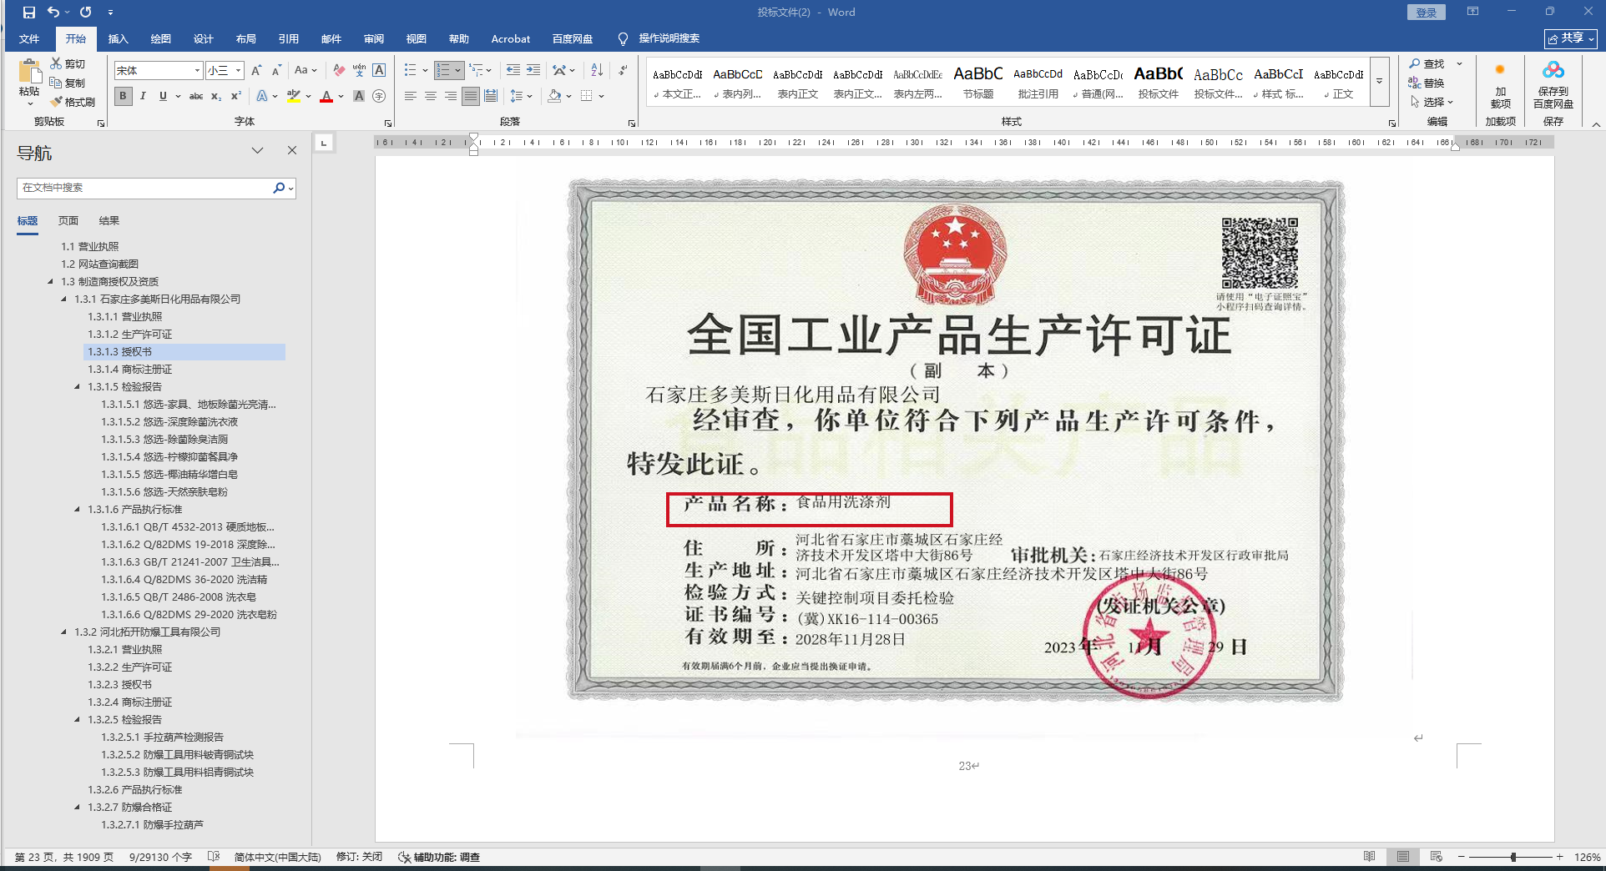Open line spacing dropdown
The image size is (1606, 871).
tap(521, 96)
